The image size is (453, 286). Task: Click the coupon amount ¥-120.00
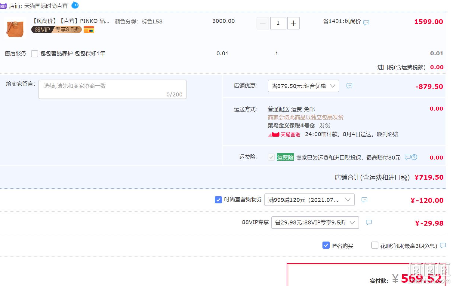tap(427, 200)
